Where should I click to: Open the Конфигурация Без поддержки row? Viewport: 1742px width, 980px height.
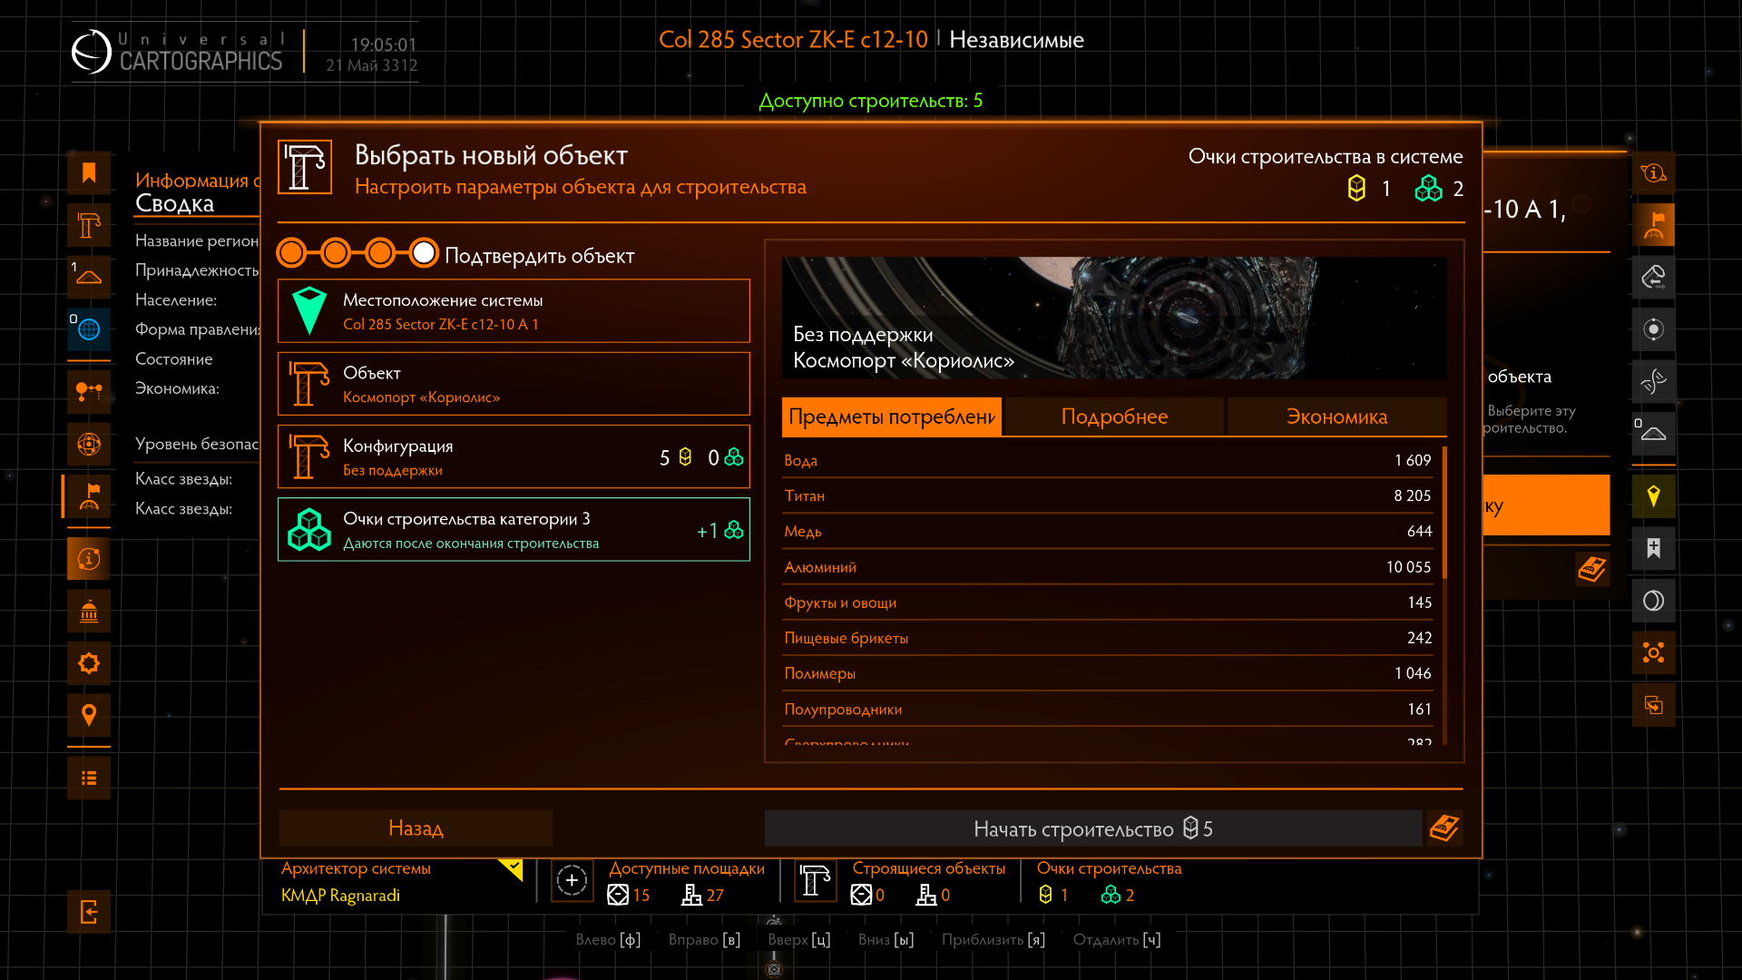[x=514, y=456]
